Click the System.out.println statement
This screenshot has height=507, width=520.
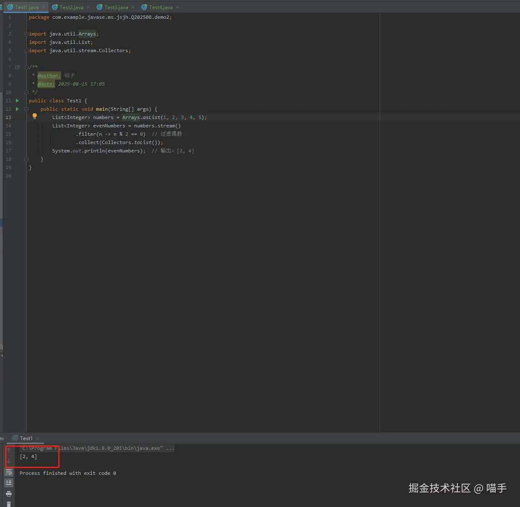point(99,151)
